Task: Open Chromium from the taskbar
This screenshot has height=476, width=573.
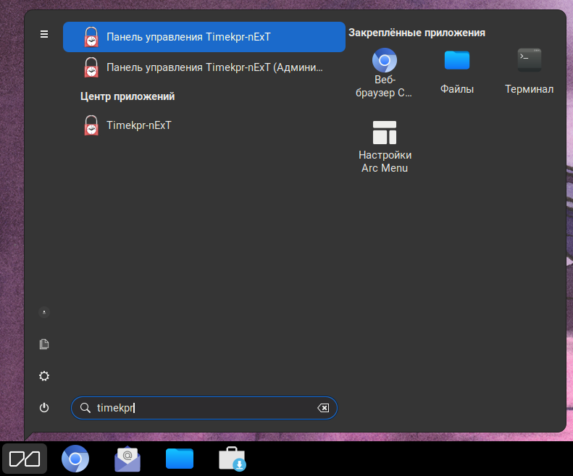Action: [x=75, y=459]
